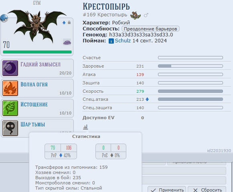
Task: Click the Трансферов из питомника: 159 line
Action: [x=71, y=167]
